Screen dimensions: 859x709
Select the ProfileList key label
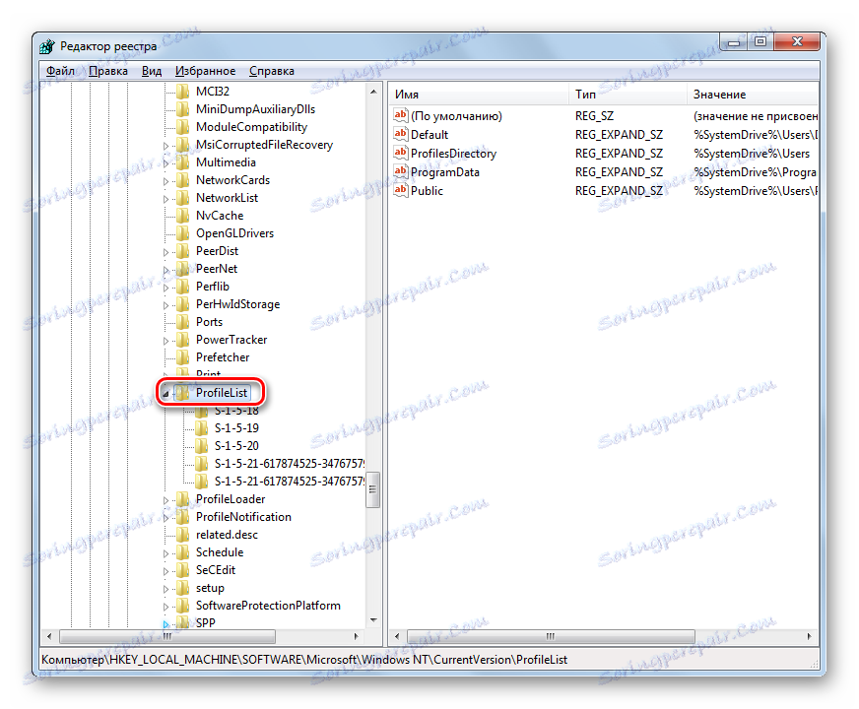click(222, 393)
